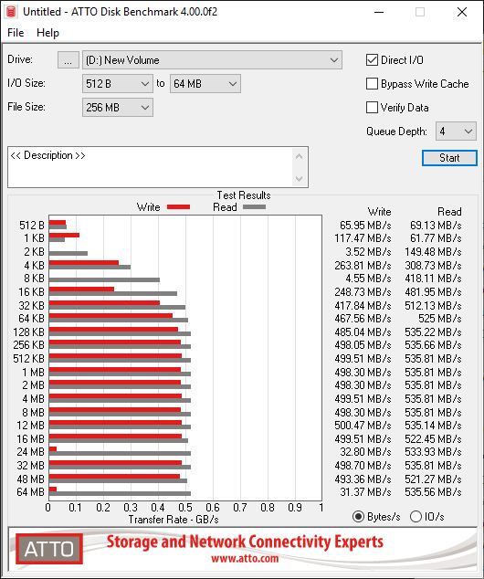Click the 65.95 MB/s write value

click(365, 225)
